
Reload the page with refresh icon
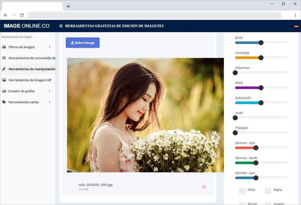point(22,15)
